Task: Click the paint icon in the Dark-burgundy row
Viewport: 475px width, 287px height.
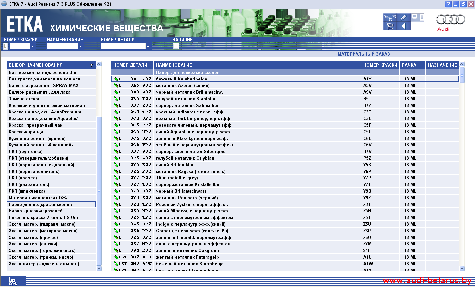Action: [116, 118]
